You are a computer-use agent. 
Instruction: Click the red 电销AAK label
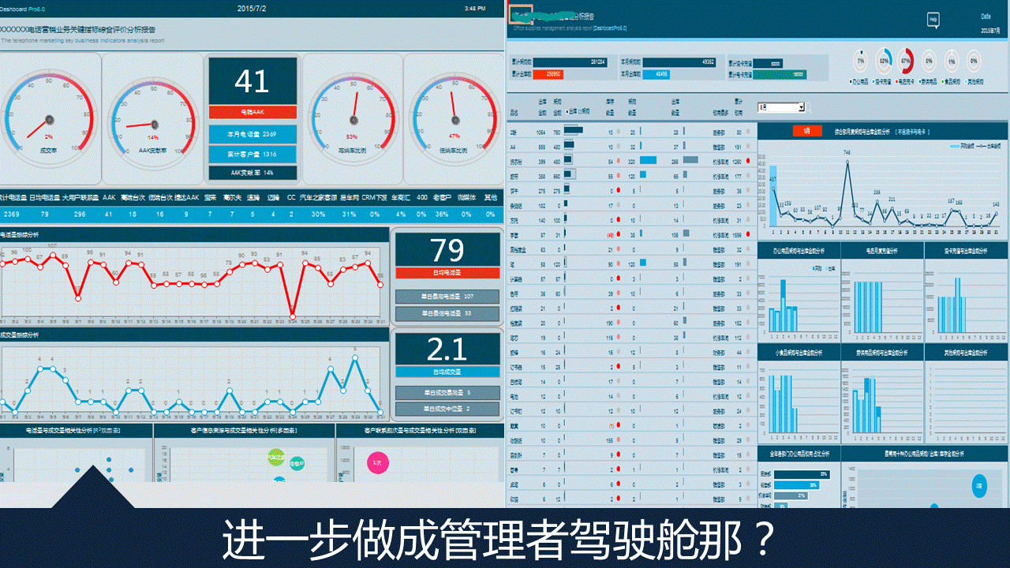[x=252, y=112]
